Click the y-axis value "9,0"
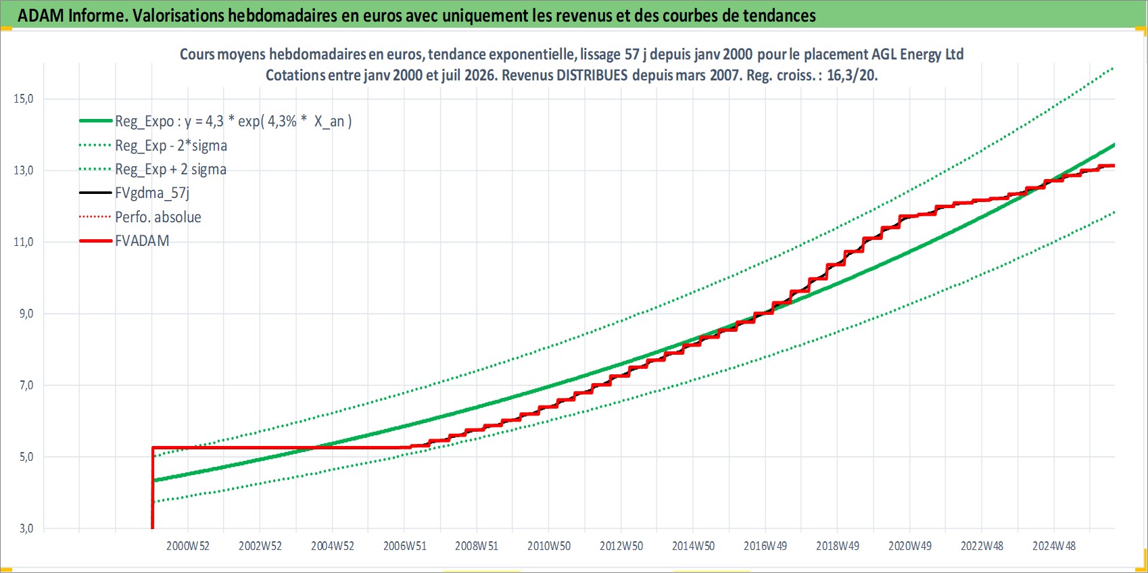Screen dimensions: 1148x573 (26, 314)
